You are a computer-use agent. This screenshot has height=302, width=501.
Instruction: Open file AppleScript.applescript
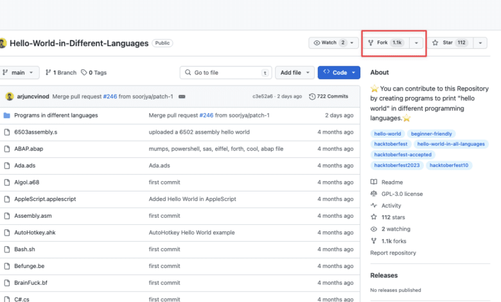[45, 199]
